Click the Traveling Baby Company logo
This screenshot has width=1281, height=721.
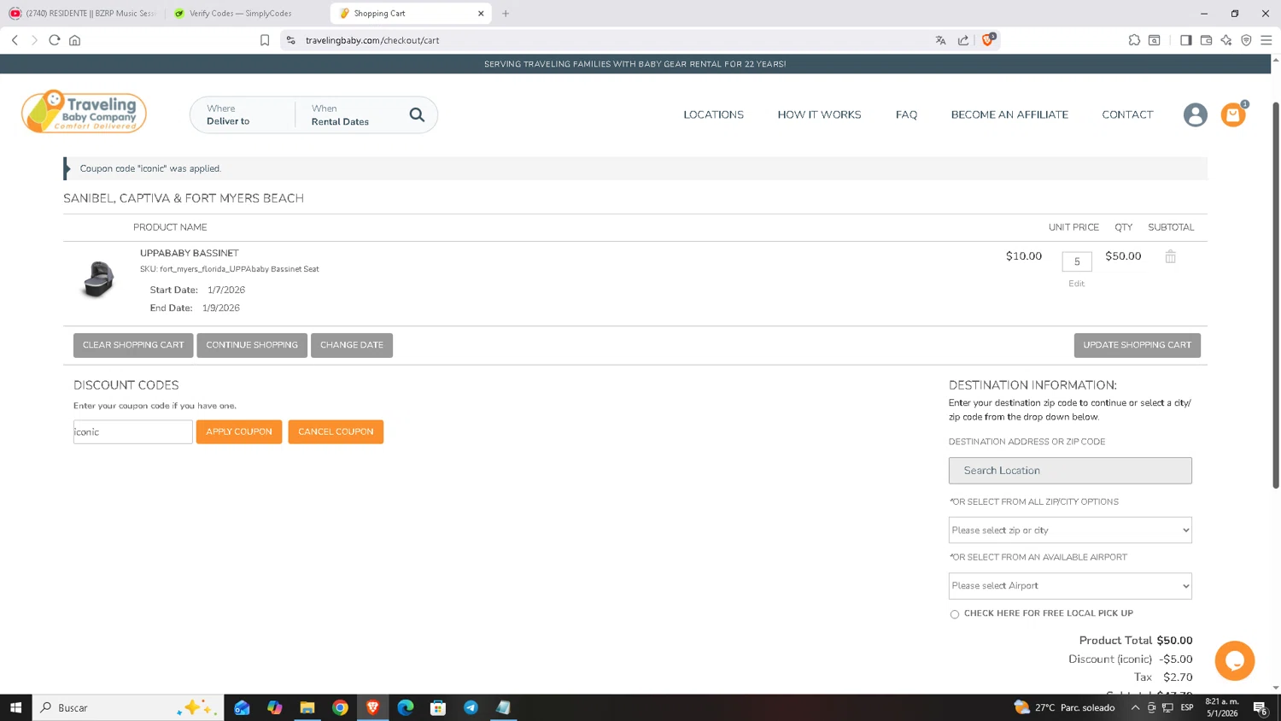pyautogui.click(x=84, y=112)
